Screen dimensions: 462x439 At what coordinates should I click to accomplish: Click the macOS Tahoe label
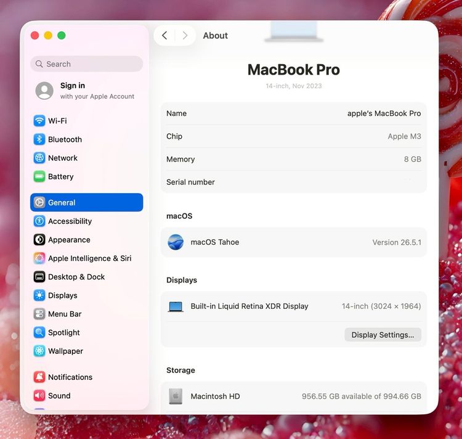(x=215, y=242)
